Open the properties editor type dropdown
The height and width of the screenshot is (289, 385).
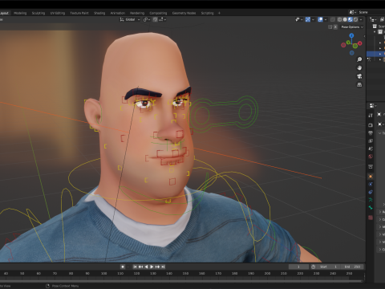click(x=373, y=106)
